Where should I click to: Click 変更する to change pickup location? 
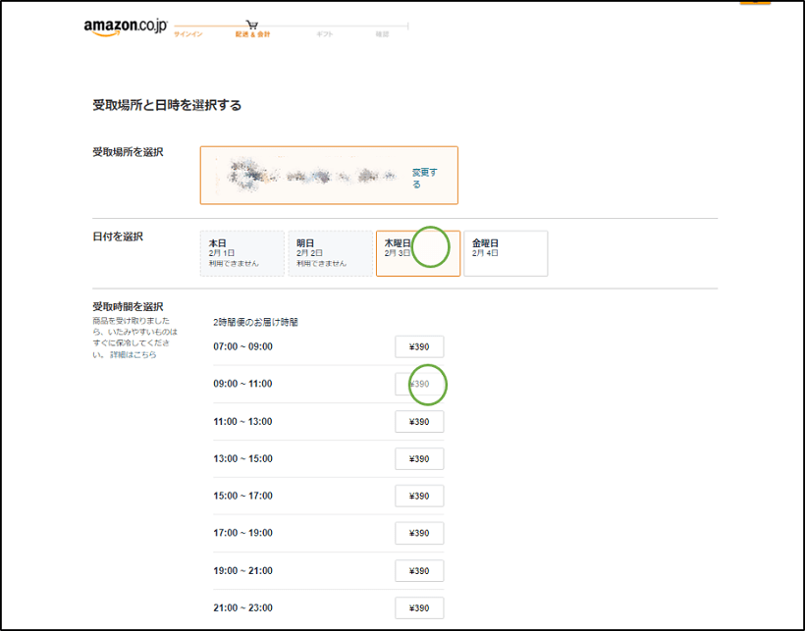[x=424, y=178]
